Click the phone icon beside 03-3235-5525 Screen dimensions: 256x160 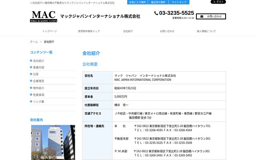[156, 13]
